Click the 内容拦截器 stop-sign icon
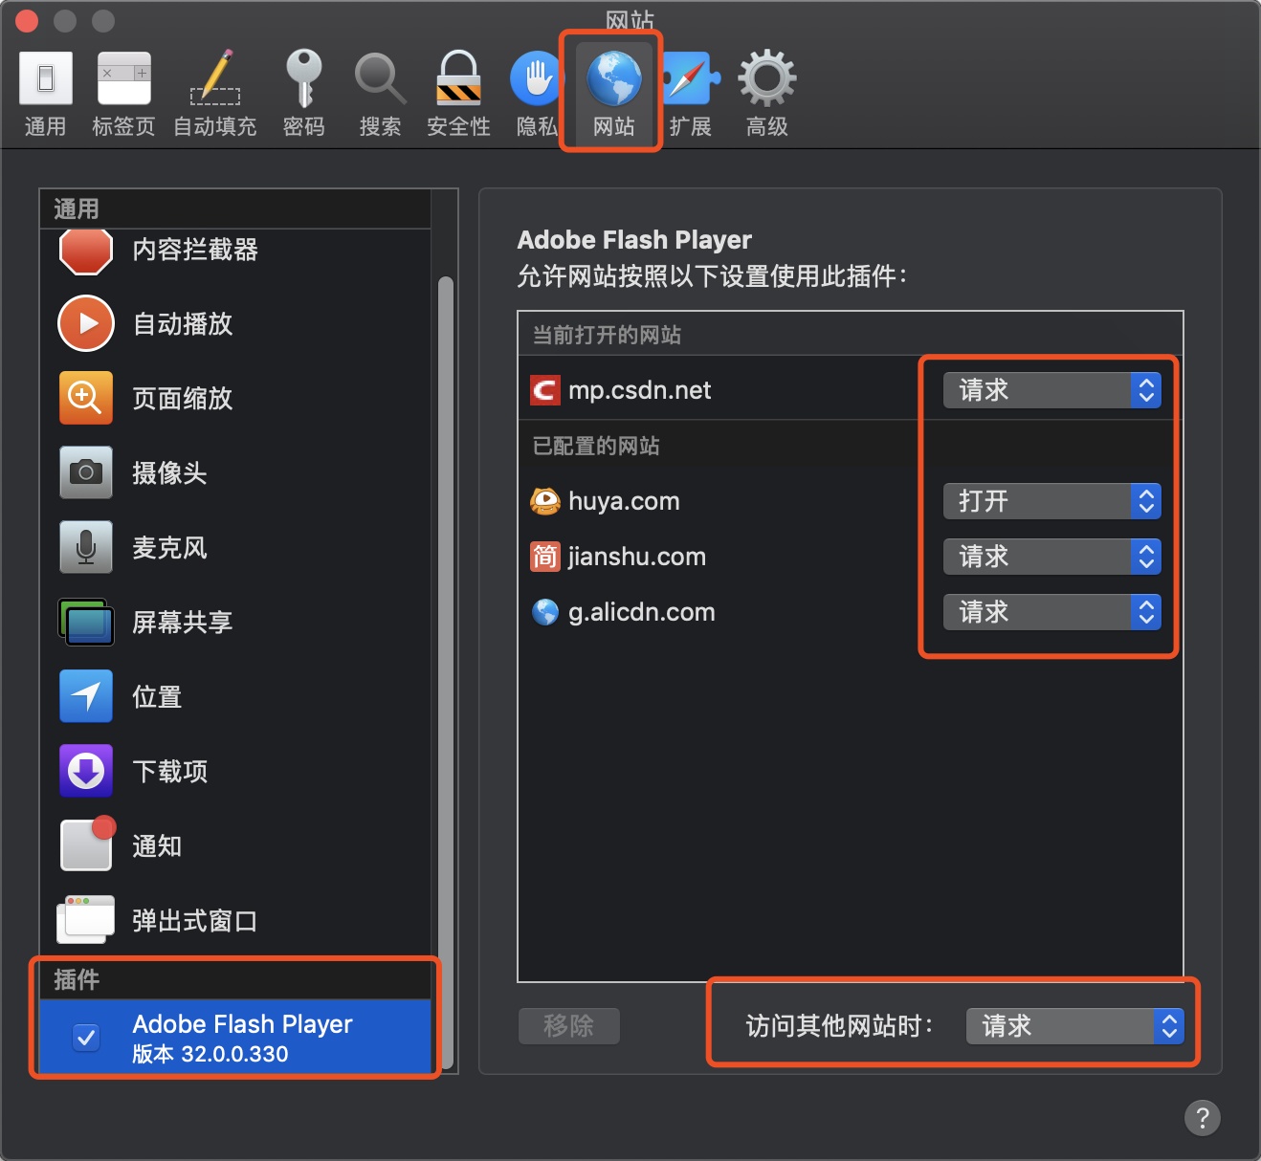Screen dimensions: 1261x1161 [x=86, y=251]
